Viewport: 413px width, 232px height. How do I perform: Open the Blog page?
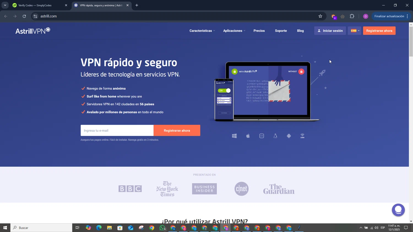300,31
